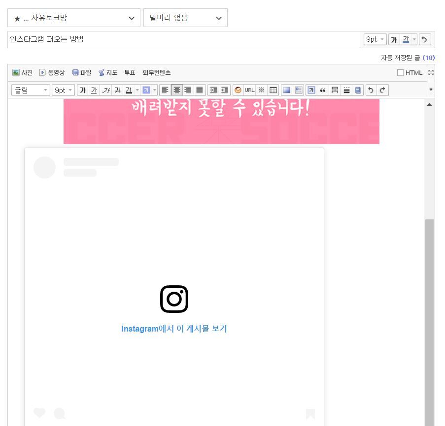Image resolution: width=445 pixels, height=426 pixels.
Task: Insert a quotation block
Action: [323, 91]
